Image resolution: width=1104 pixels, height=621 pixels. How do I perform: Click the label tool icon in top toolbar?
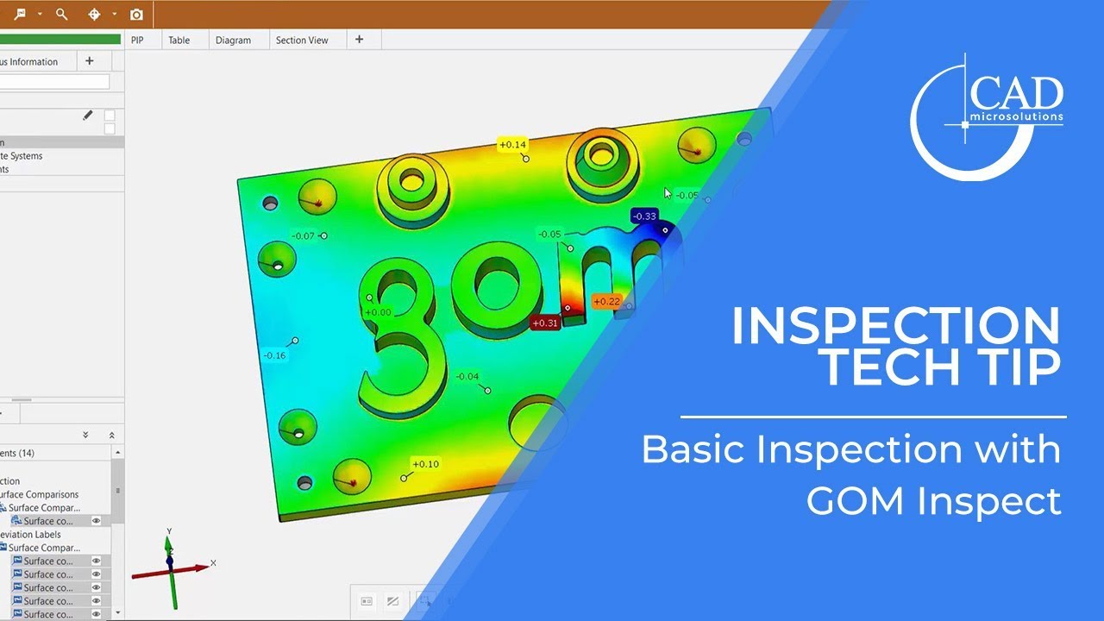coord(20,14)
